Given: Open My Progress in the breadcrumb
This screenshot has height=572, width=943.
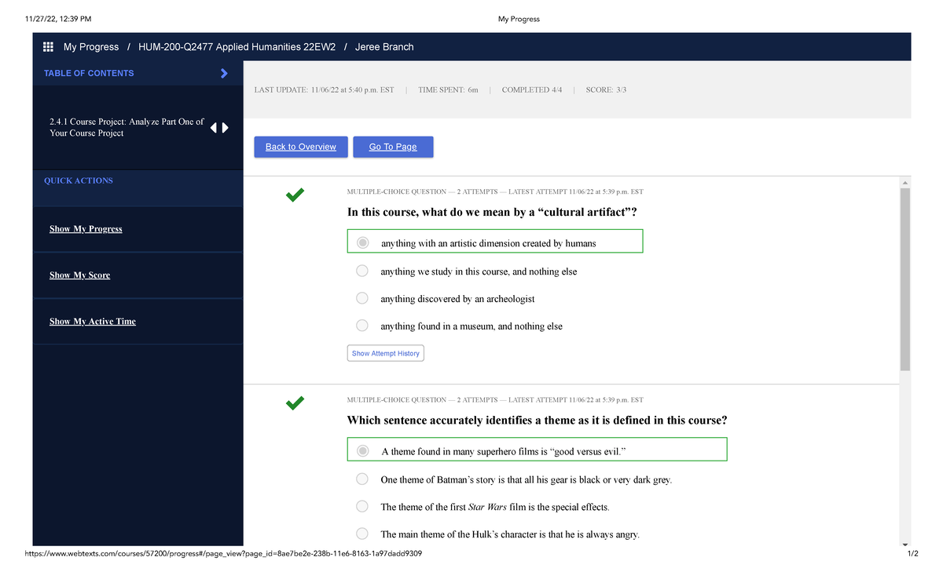Looking at the screenshot, I should click(91, 47).
